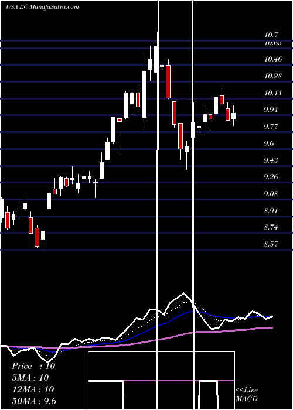Viewport: 293px width, 410px height.
Task: Click the Price : 10 readout
Action: pos(33,366)
